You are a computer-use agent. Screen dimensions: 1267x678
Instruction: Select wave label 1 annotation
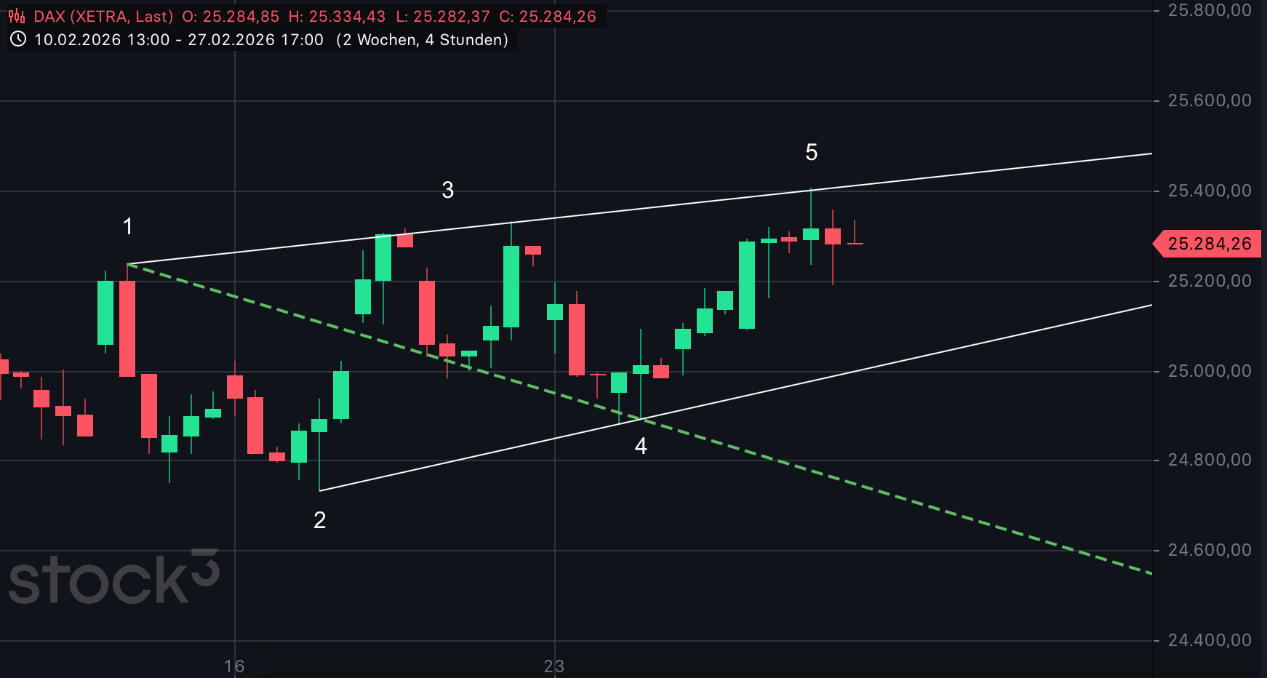click(128, 227)
